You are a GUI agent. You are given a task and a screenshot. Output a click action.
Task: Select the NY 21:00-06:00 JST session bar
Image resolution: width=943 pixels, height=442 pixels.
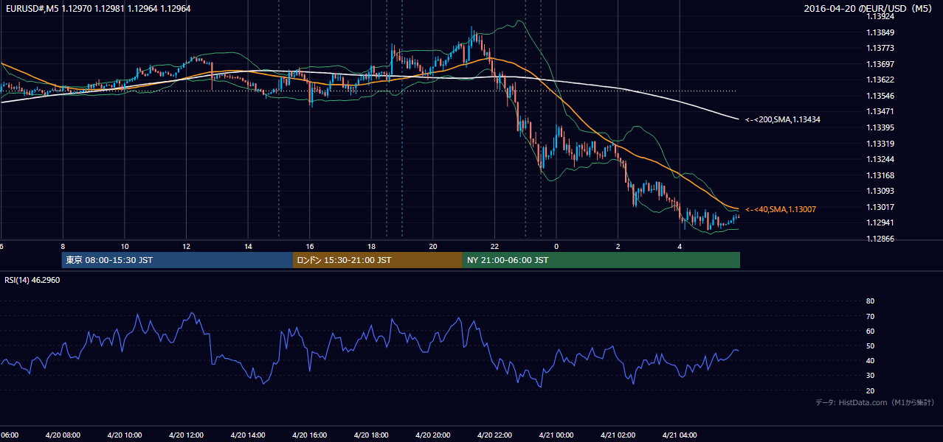pos(601,260)
